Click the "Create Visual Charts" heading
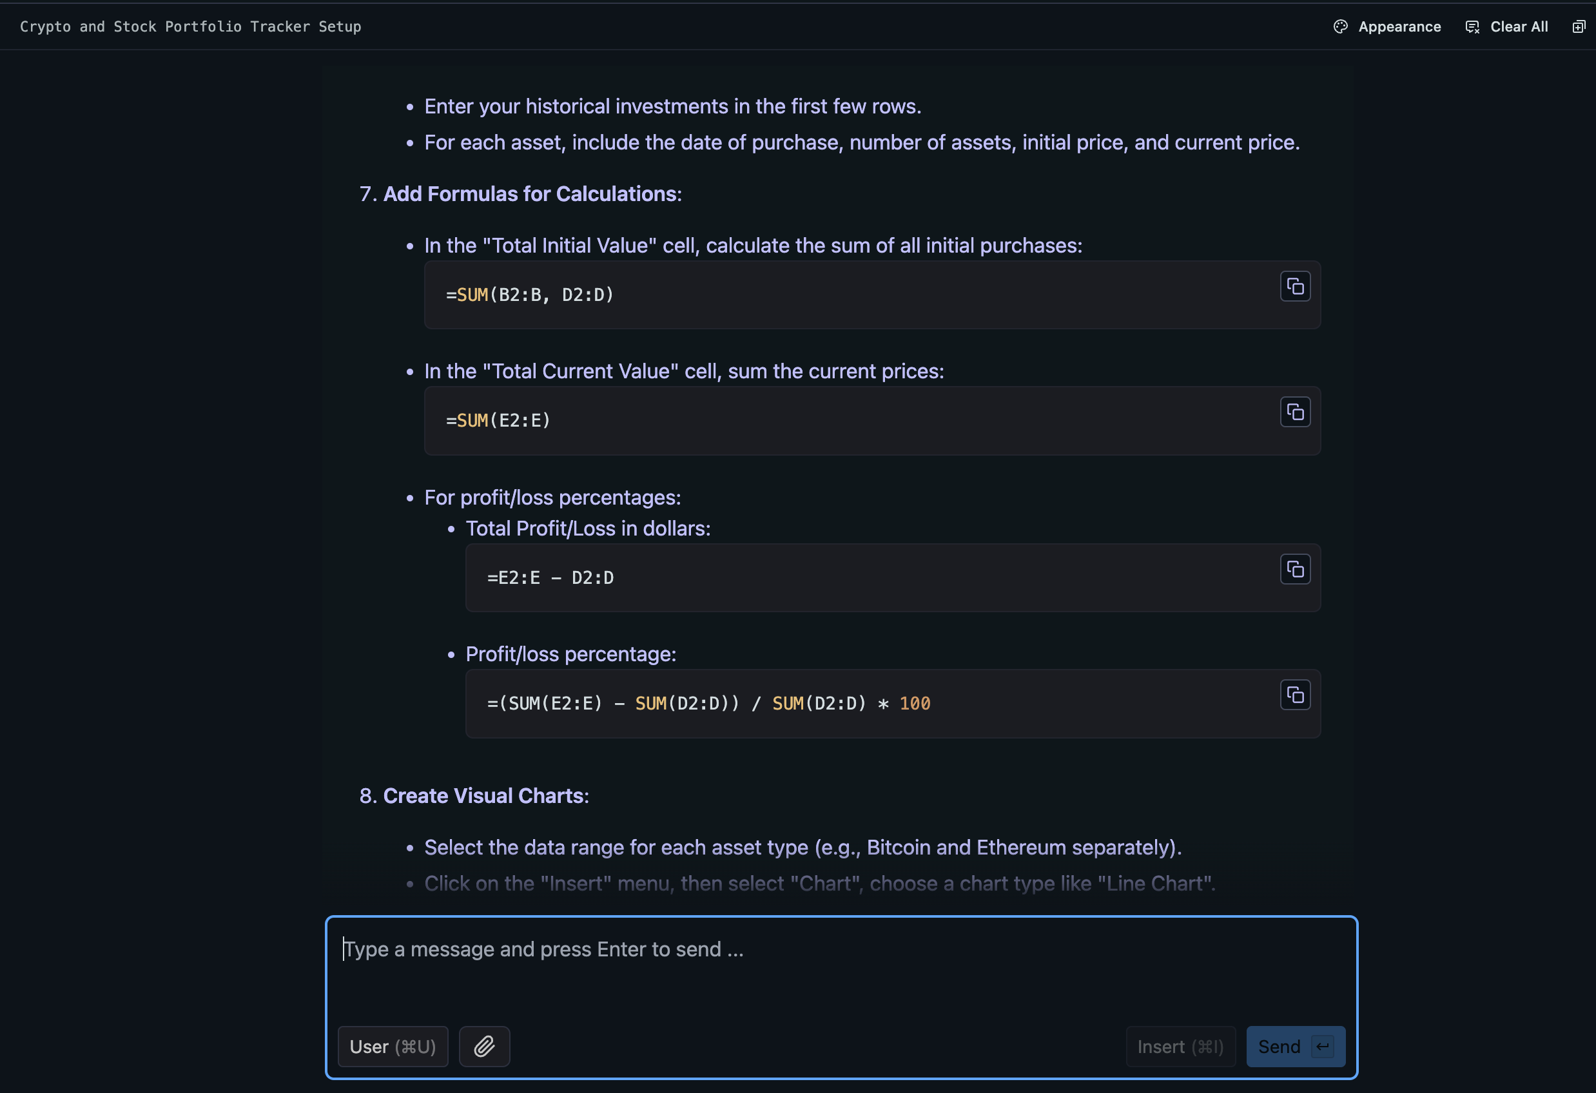Viewport: 1596px width, 1093px height. (x=483, y=796)
